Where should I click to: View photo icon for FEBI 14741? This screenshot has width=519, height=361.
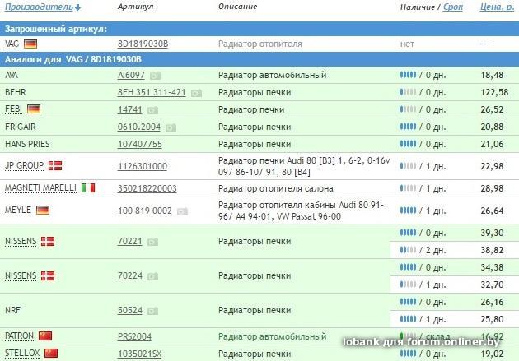(152, 111)
